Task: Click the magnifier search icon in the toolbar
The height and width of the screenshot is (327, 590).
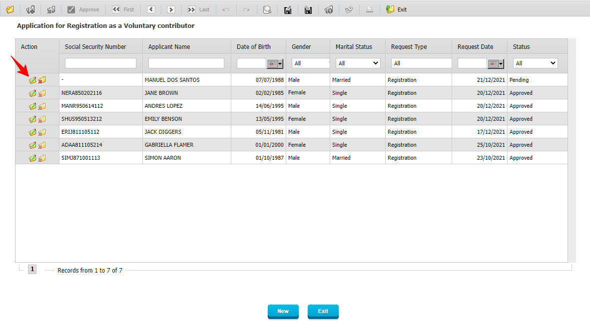Action: pyautogui.click(x=267, y=9)
